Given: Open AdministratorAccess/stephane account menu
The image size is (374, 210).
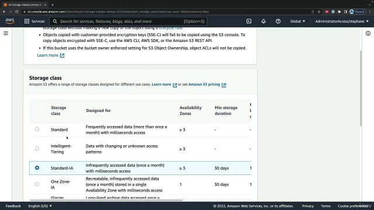Looking at the screenshot, I should (x=342, y=21).
